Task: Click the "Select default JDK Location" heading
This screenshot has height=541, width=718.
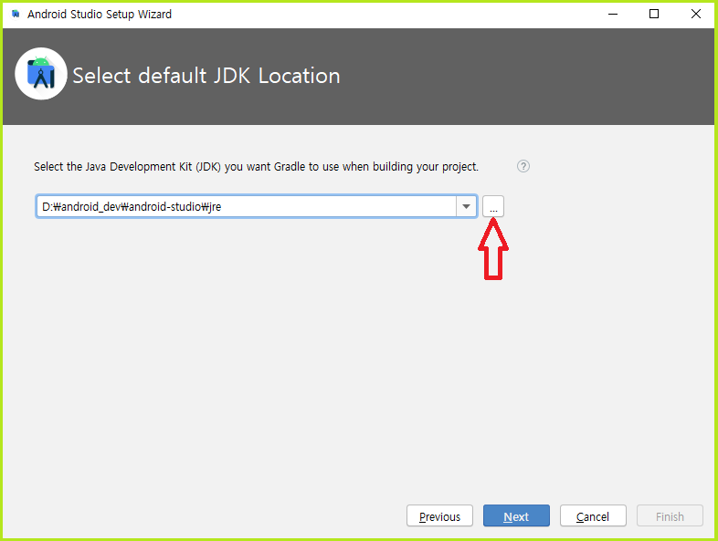Action: (206, 76)
